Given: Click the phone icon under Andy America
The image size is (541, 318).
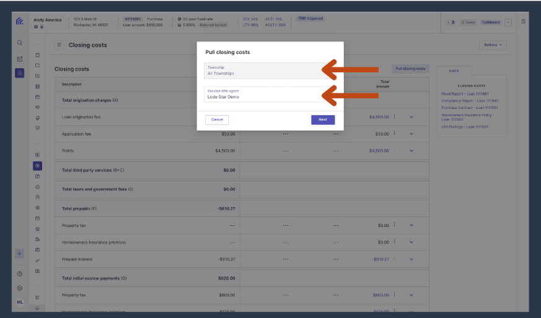Looking at the screenshot, I should point(42,27).
